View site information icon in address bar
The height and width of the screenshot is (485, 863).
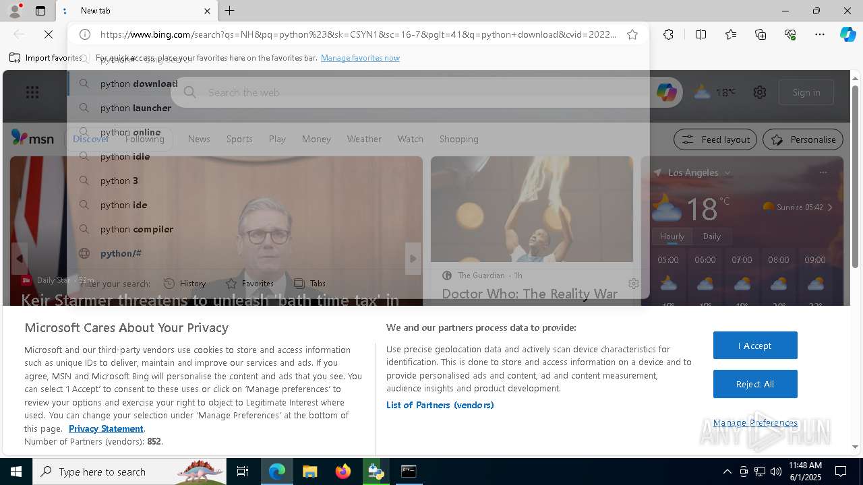tap(85, 34)
